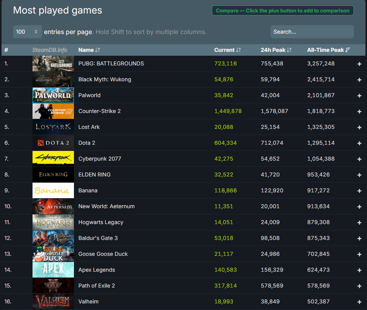Add Cyberpunk 2077 to comparison with plus

(359, 159)
